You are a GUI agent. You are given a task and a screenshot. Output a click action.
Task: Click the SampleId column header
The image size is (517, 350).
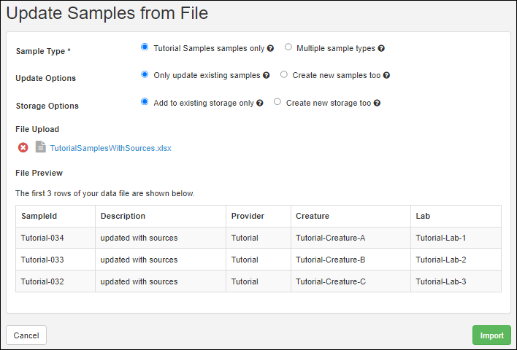pos(55,216)
